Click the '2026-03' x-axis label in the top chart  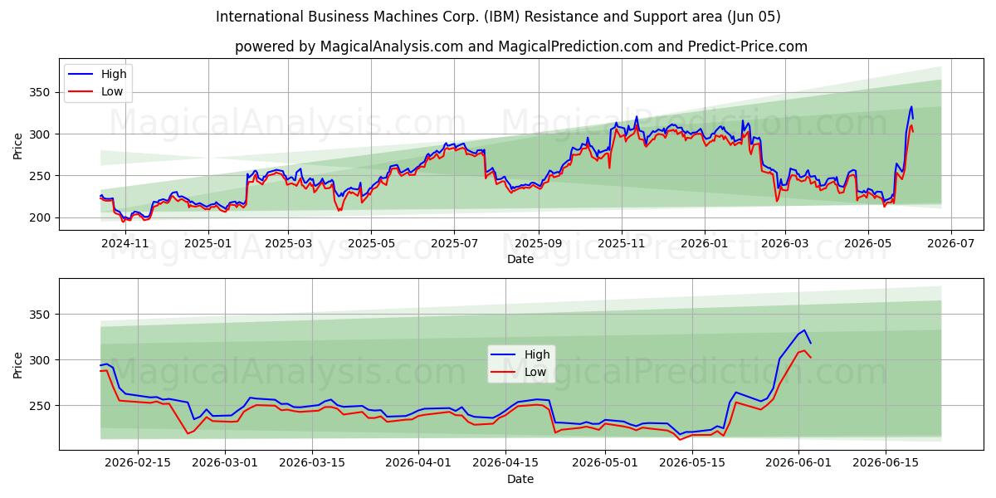coord(784,244)
